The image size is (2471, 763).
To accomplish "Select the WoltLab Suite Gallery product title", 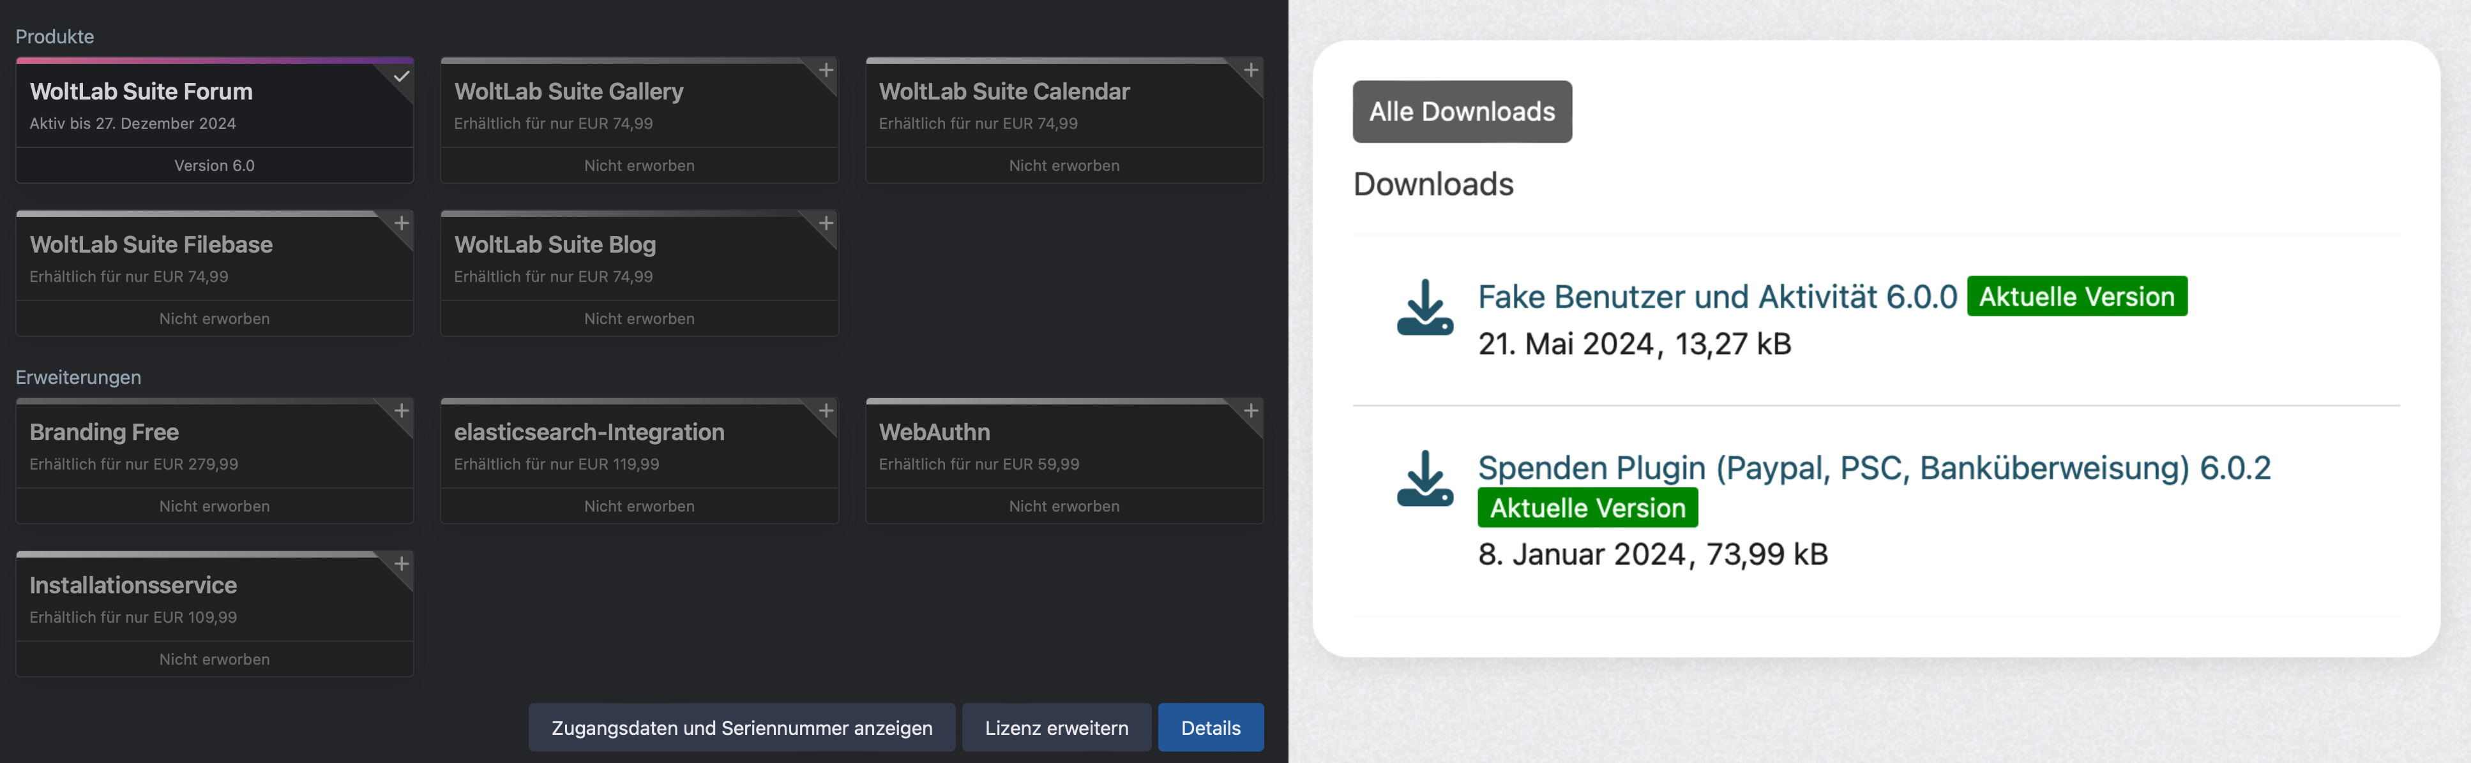I will [569, 92].
